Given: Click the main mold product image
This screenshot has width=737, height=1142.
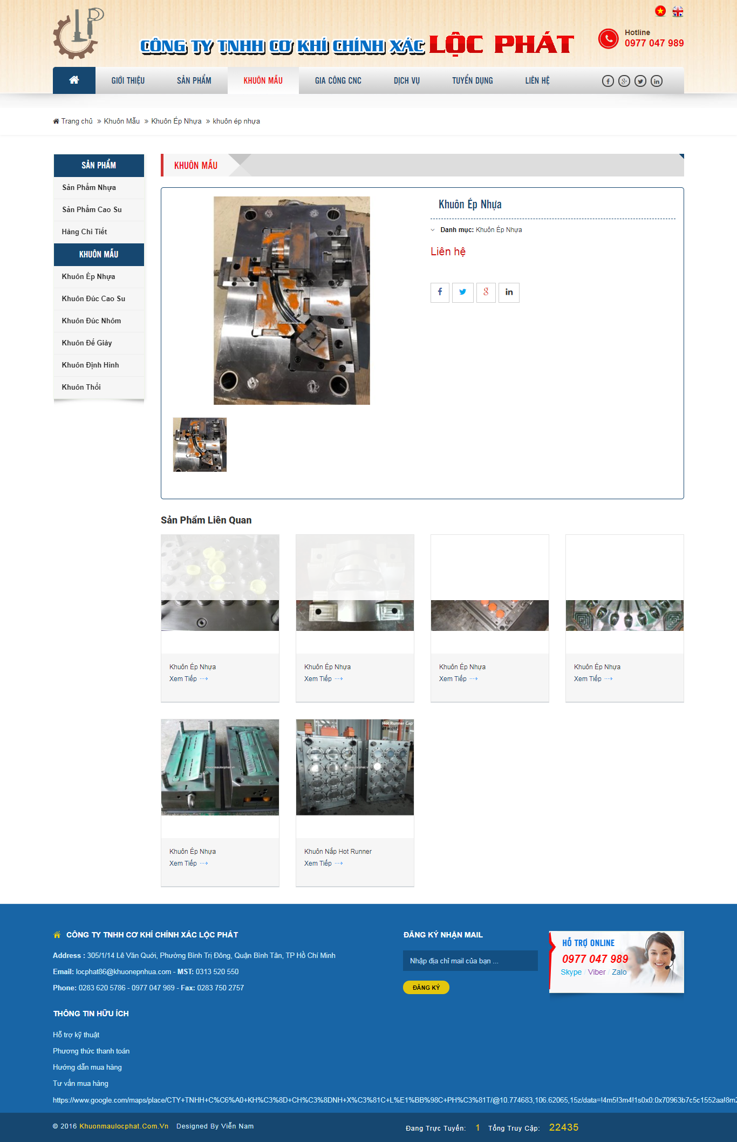Looking at the screenshot, I should coord(292,301).
